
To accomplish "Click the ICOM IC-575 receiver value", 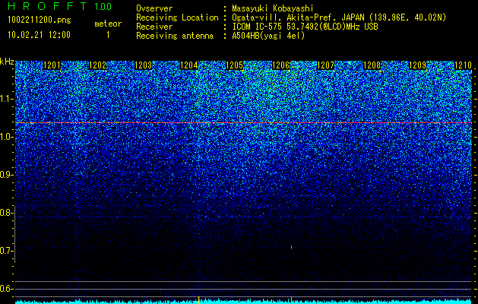I will [x=305, y=27].
